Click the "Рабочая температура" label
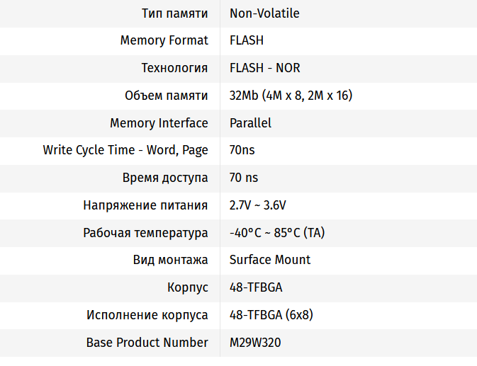Image resolution: width=477 pixels, height=366 pixels. [145, 233]
